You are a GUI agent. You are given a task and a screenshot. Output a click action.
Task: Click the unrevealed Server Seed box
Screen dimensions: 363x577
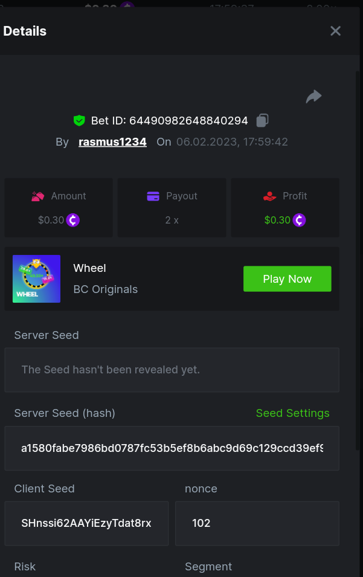coord(172,370)
